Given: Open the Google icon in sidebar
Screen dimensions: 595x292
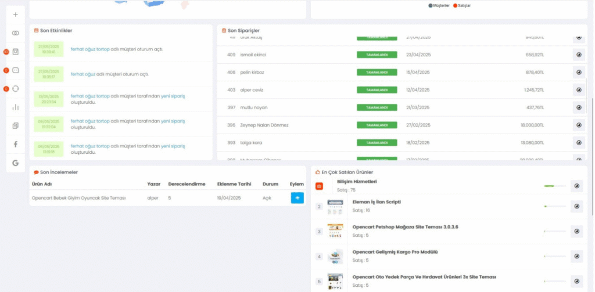Looking at the screenshot, I should click(x=15, y=163).
